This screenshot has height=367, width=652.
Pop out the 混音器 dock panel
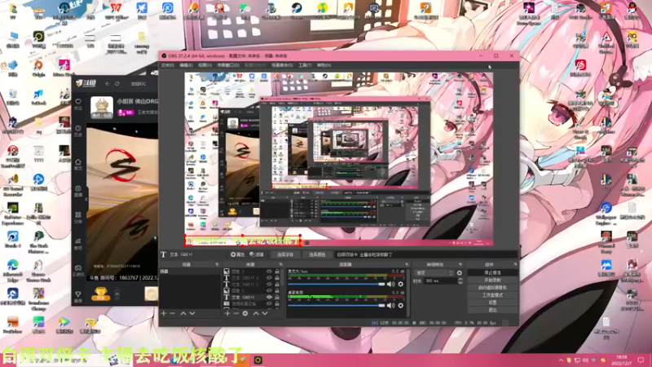click(407, 264)
